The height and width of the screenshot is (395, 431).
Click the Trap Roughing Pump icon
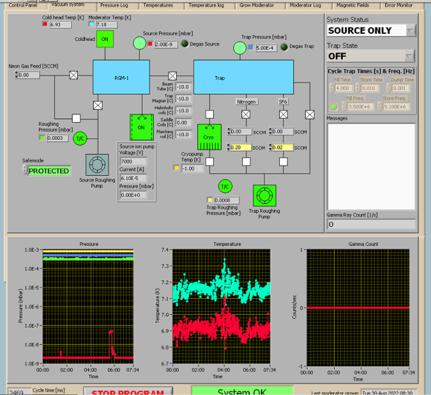click(264, 196)
